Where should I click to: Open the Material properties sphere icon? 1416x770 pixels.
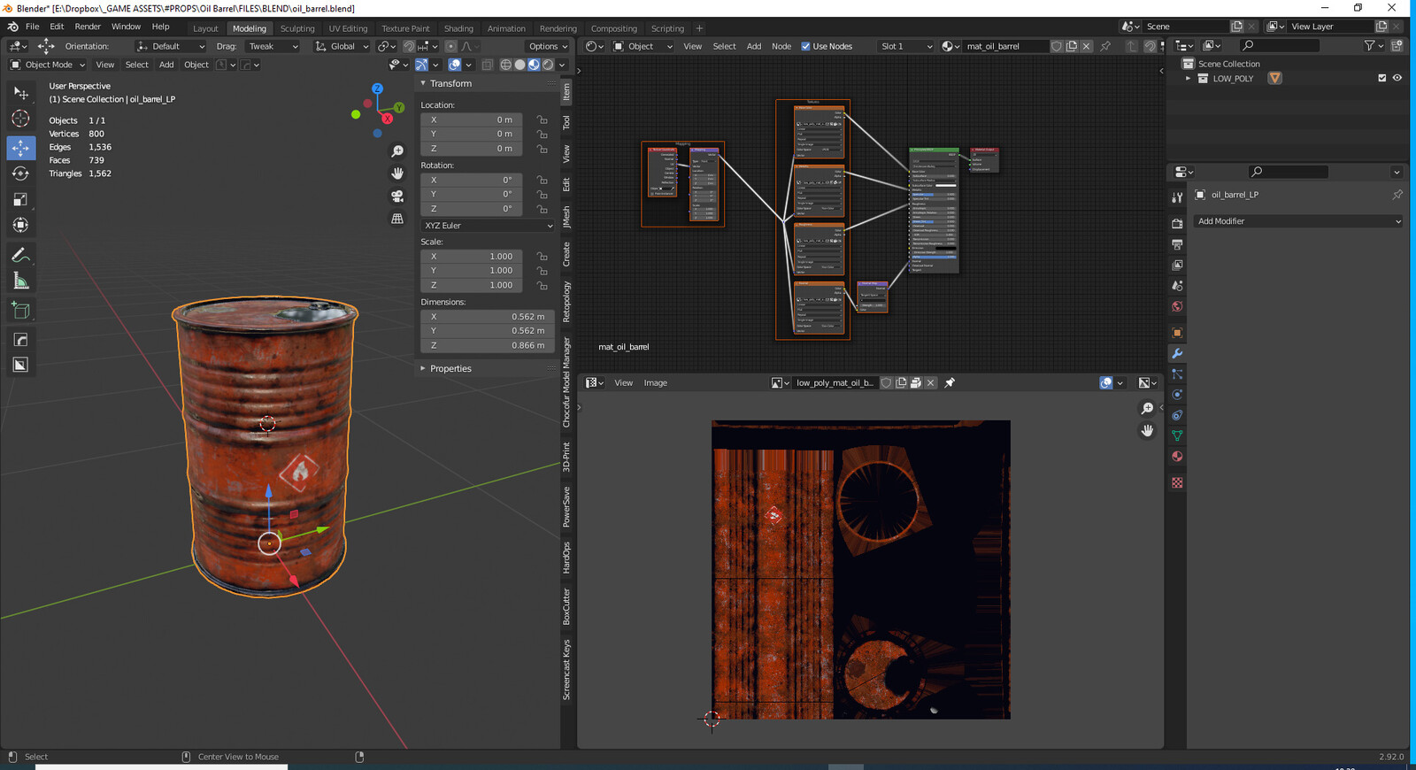point(1177,457)
